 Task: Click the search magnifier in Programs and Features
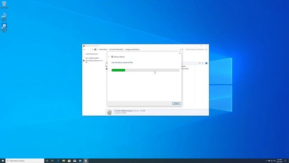(x=206, y=49)
